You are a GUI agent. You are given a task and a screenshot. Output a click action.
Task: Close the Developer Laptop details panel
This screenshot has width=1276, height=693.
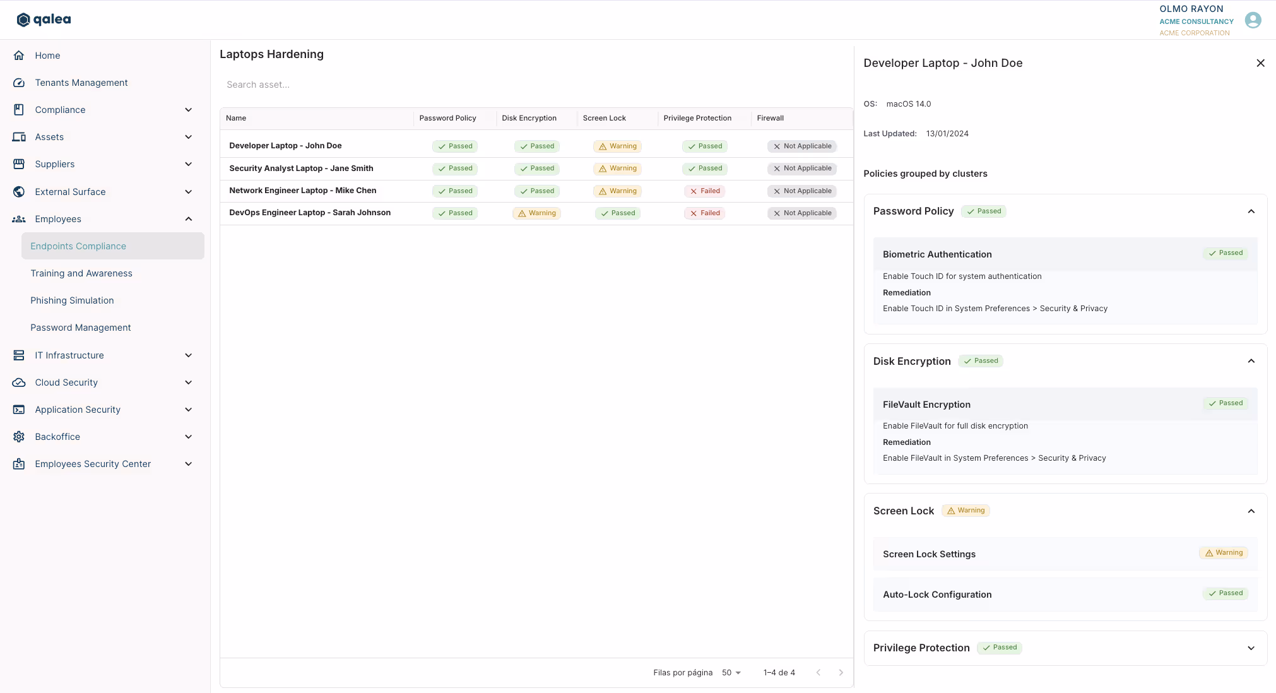coord(1260,63)
